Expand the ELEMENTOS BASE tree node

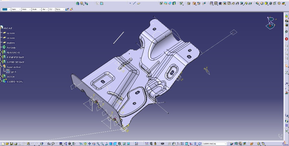[1, 57]
